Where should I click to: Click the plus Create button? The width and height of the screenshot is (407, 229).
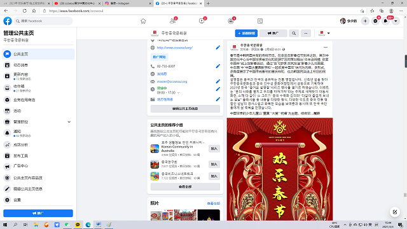[365, 21]
